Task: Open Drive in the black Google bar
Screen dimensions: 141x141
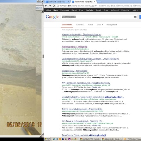Action: (x=106, y=10)
